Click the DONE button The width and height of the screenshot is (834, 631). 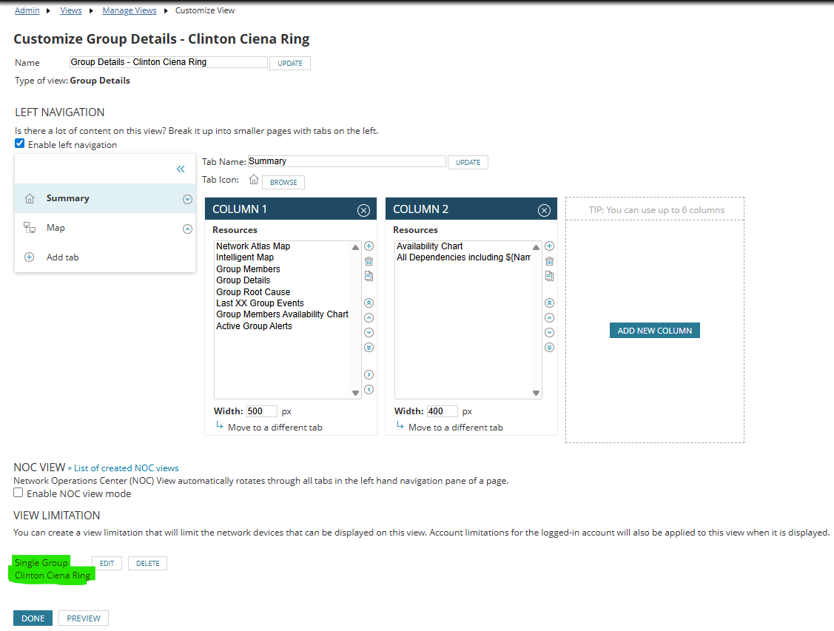pyautogui.click(x=33, y=618)
